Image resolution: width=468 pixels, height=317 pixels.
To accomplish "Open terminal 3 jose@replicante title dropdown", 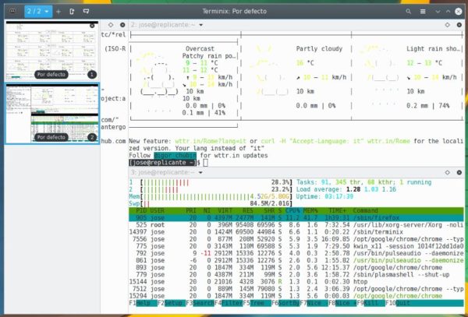I will [167, 172].
